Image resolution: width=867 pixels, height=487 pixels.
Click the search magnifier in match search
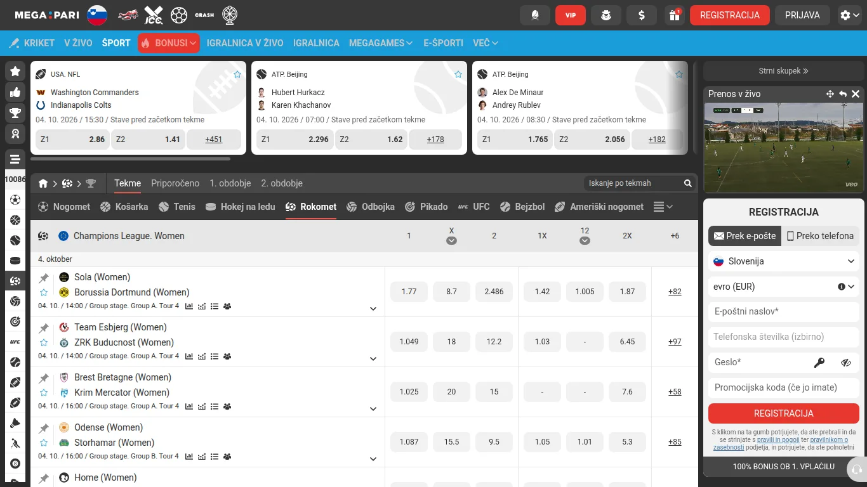pyautogui.click(x=687, y=183)
